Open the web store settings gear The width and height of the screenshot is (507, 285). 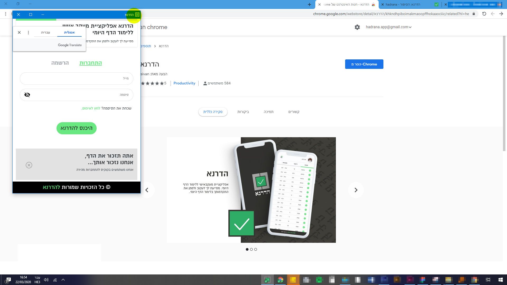point(357,27)
